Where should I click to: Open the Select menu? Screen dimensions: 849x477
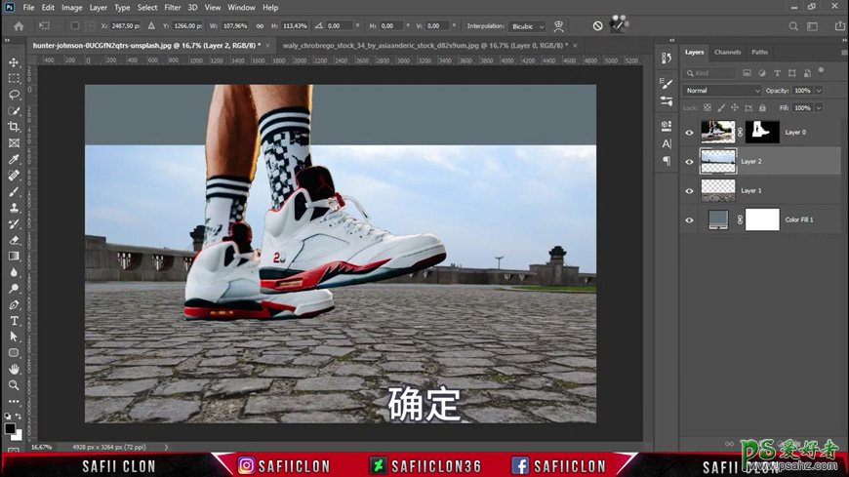(x=146, y=8)
